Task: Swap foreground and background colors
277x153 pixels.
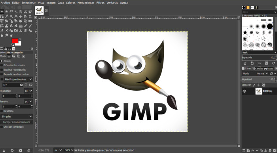Action: 20,39
